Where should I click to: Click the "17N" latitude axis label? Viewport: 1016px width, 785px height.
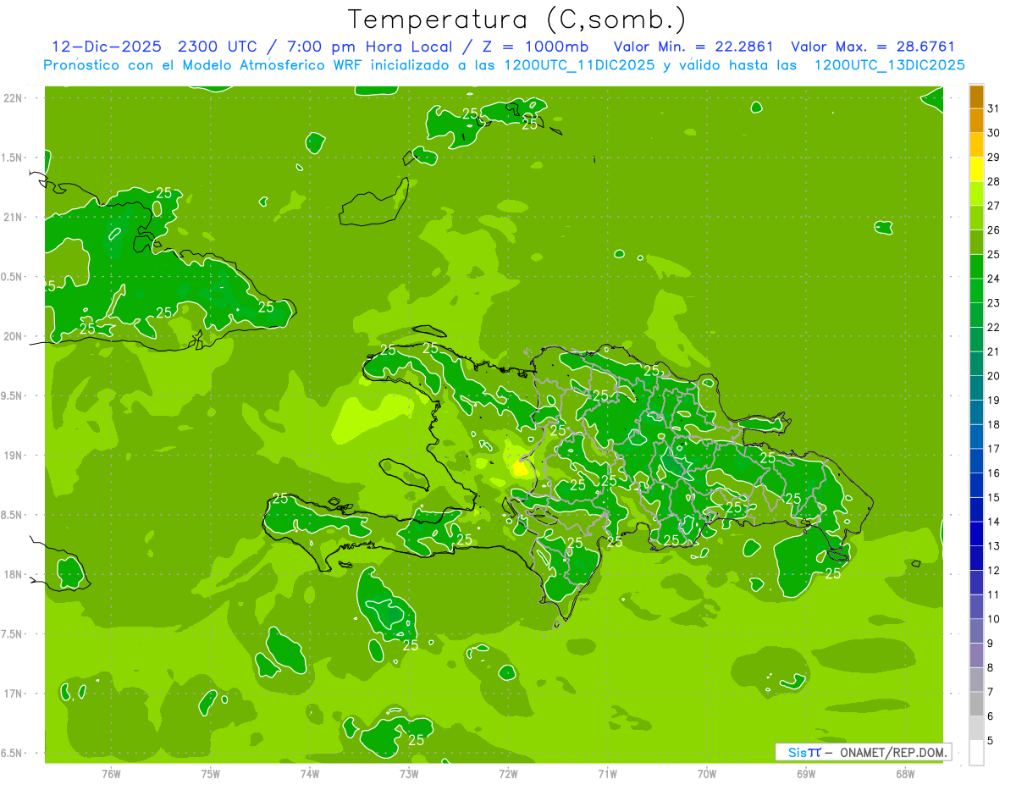coord(14,694)
